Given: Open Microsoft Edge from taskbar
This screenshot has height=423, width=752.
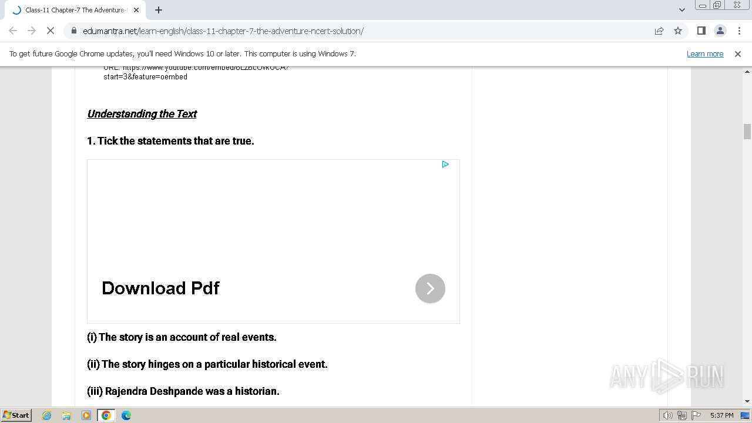Looking at the screenshot, I should point(126,415).
